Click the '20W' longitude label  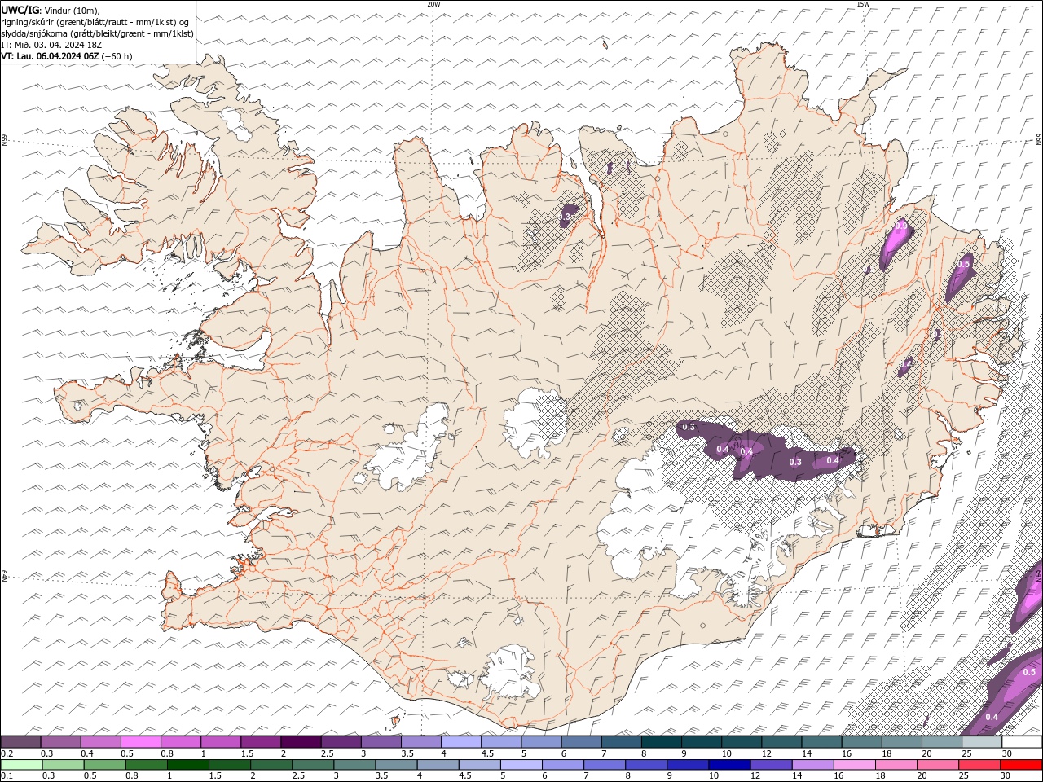click(433, 4)
